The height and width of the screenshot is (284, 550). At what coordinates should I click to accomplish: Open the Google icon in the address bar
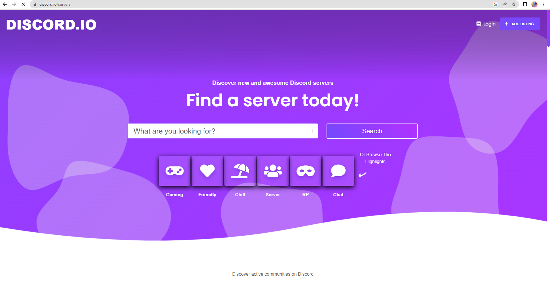[x=495, y=4]
